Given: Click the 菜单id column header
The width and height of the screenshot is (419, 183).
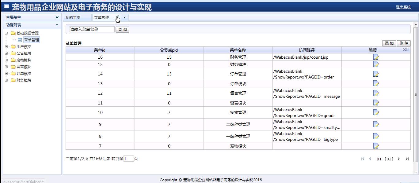Looking at the screenshot, I should (x=100, y=50).
